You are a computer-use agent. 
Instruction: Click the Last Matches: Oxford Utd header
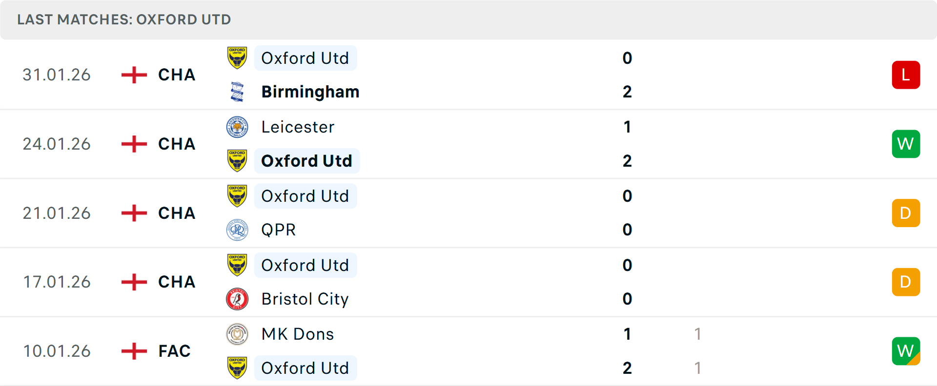pos(124,19)
